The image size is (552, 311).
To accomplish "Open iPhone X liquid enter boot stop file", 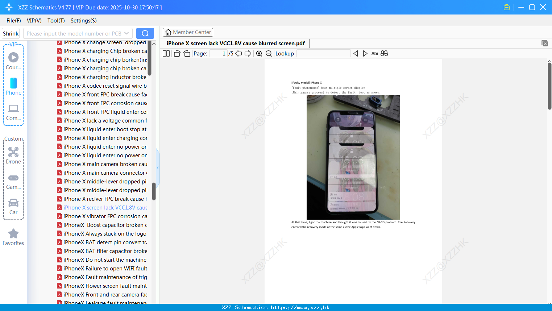I will pos(102,129).
